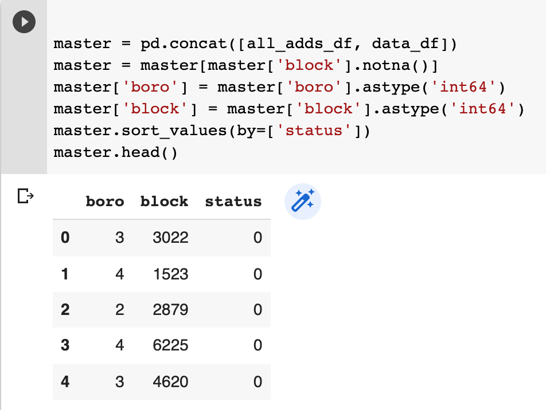The height and width of the screenshot is (410, 546).
Task: Click row index 1 in the table
Action: 65,274
